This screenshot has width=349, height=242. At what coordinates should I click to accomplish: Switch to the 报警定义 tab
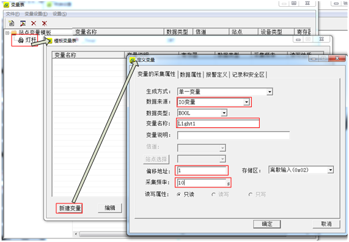tap(216, 75)
